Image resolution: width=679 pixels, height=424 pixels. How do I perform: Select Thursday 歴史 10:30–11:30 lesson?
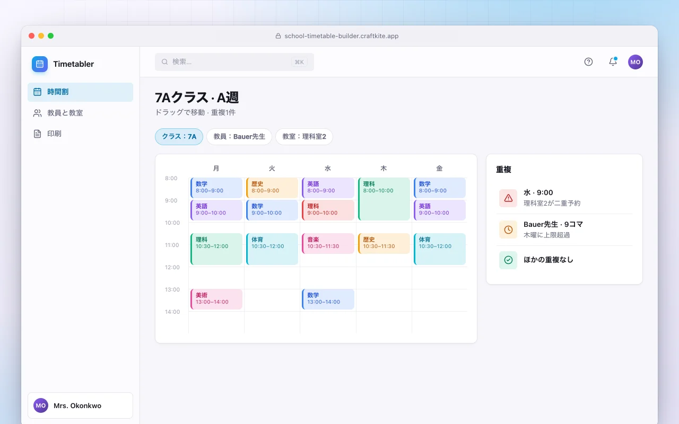pos(384,244)
